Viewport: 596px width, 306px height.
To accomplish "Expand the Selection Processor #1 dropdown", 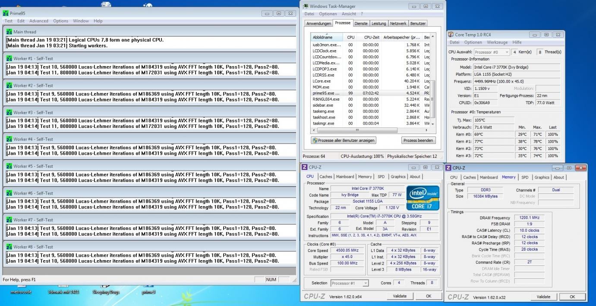I will click(x=366, y=284).
